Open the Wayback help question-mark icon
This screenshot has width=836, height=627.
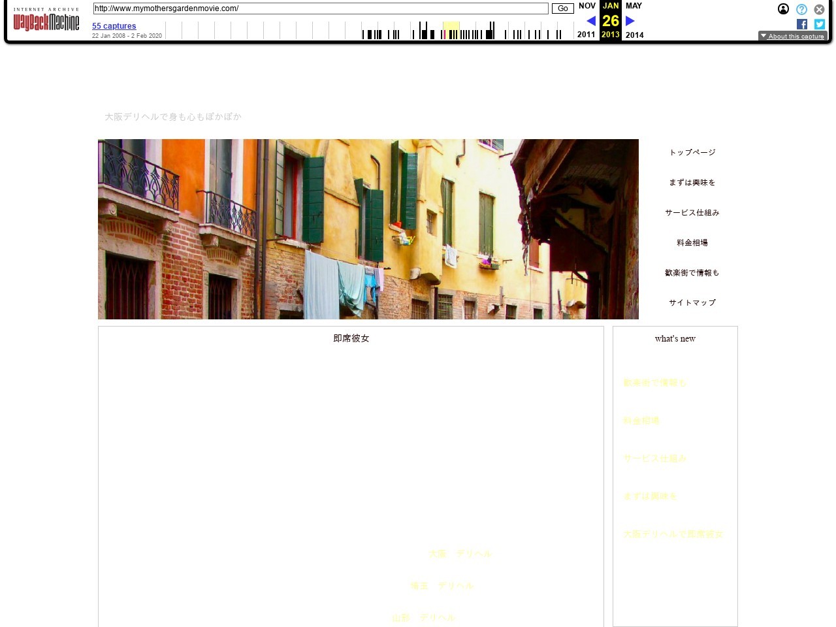point(801,9)
